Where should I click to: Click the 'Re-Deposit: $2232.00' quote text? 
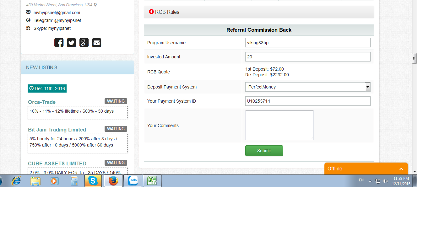[x=267, y=75]
